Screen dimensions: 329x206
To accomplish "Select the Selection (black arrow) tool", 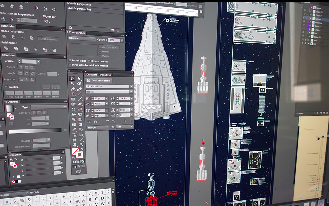I will click(x=73, y=78).
